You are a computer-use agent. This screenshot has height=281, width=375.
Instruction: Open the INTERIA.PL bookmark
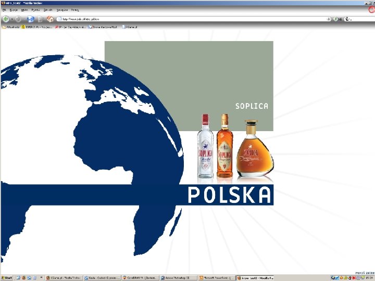tap(37, 27)
